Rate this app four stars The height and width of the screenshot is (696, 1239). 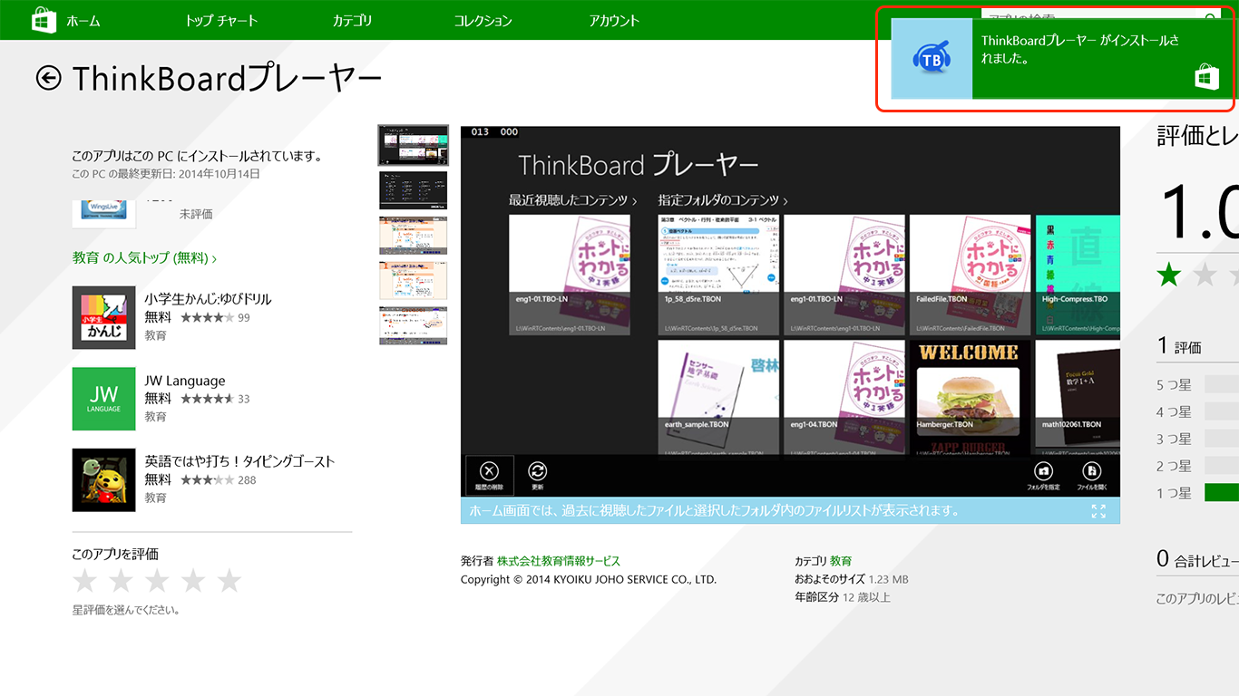[x=193, y=581]
